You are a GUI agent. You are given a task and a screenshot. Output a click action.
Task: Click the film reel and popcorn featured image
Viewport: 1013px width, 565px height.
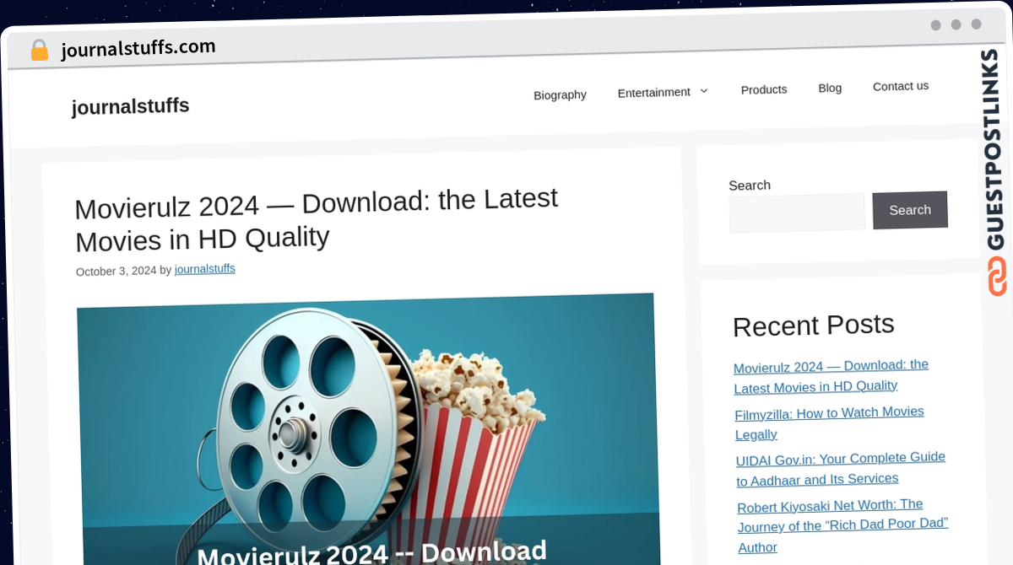click(x=368, y=430)
